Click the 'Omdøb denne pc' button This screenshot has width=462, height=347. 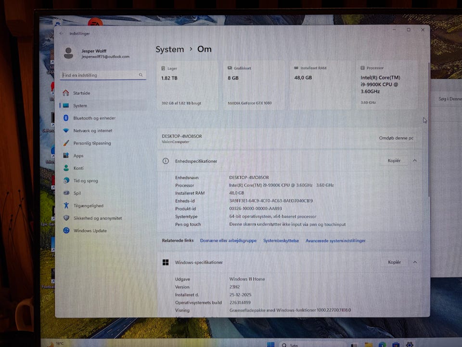coord(396,138)
